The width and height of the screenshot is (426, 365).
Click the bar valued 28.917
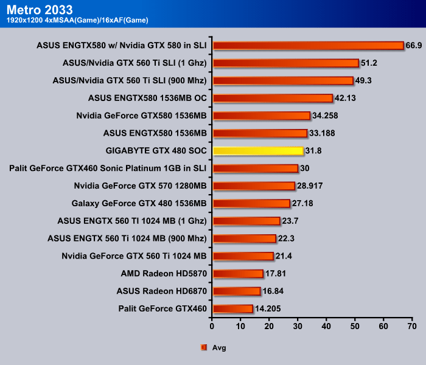254,186
